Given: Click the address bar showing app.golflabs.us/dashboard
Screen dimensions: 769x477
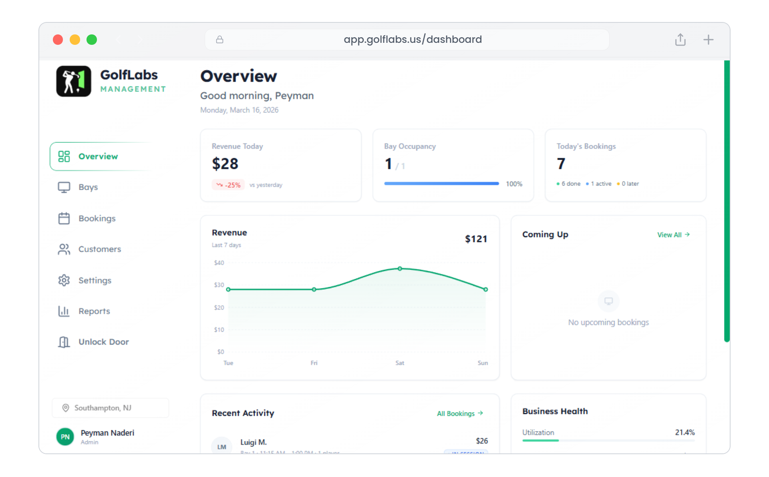Looking at the screenshot, I should pyautogui.click(x=413, y=39).
